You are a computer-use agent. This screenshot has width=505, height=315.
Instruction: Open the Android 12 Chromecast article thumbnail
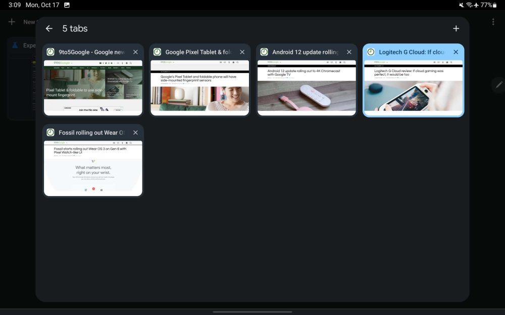coord(307,86)
